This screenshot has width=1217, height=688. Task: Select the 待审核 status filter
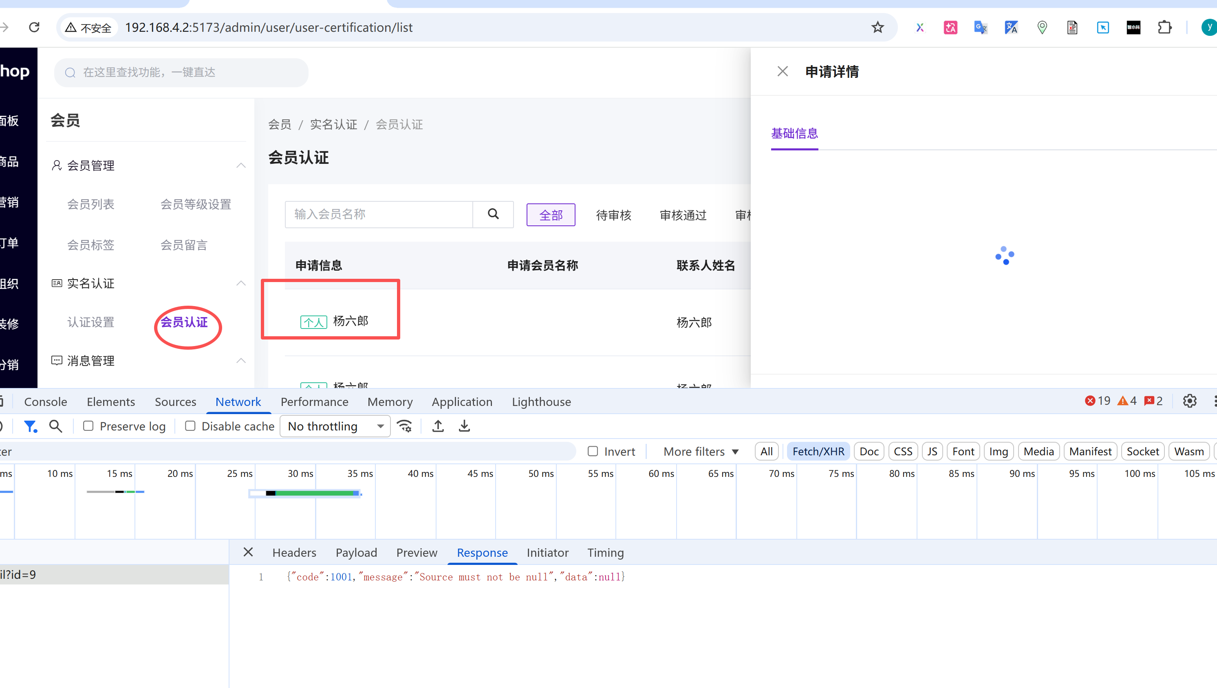point(613,215)
